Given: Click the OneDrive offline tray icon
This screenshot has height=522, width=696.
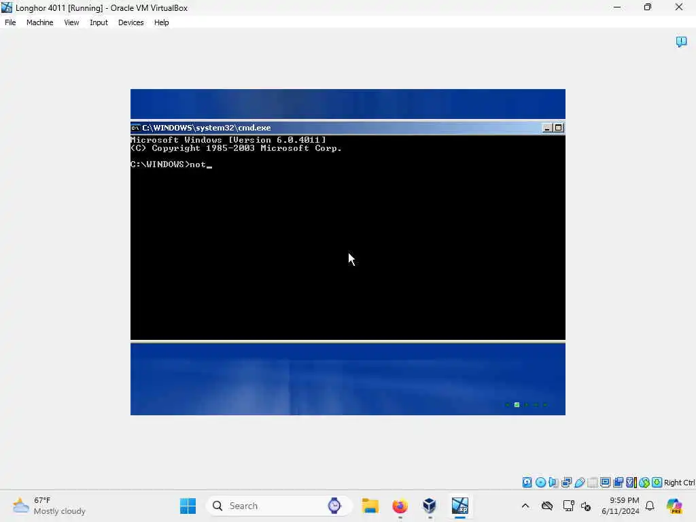Looking at the screenshot, I should 547,506.
